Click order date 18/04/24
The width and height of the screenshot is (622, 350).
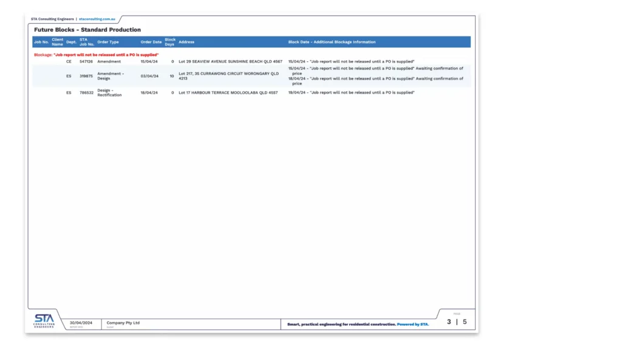(149, 92)
